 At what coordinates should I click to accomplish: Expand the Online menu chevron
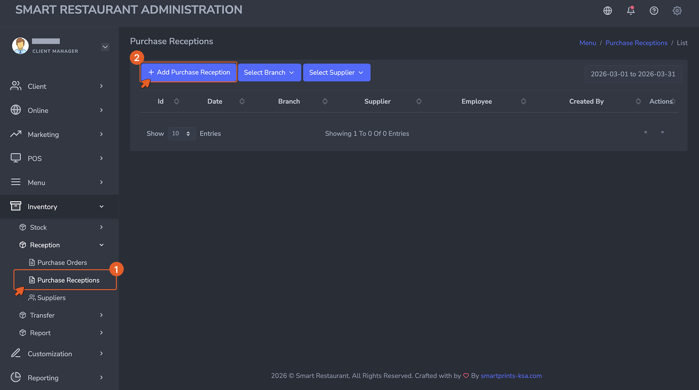point(102,110)
